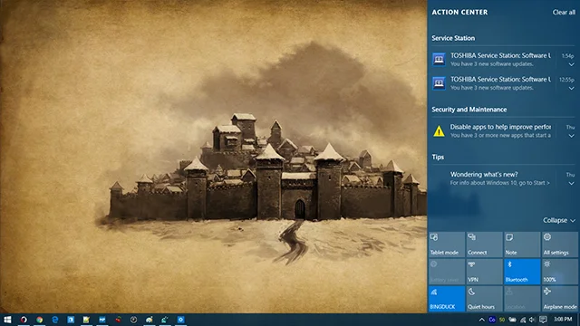Open the Wi-Fi network tray icon
Image resolution: width=580 pixels, height=326 pixels.
[x=523, y=320]
